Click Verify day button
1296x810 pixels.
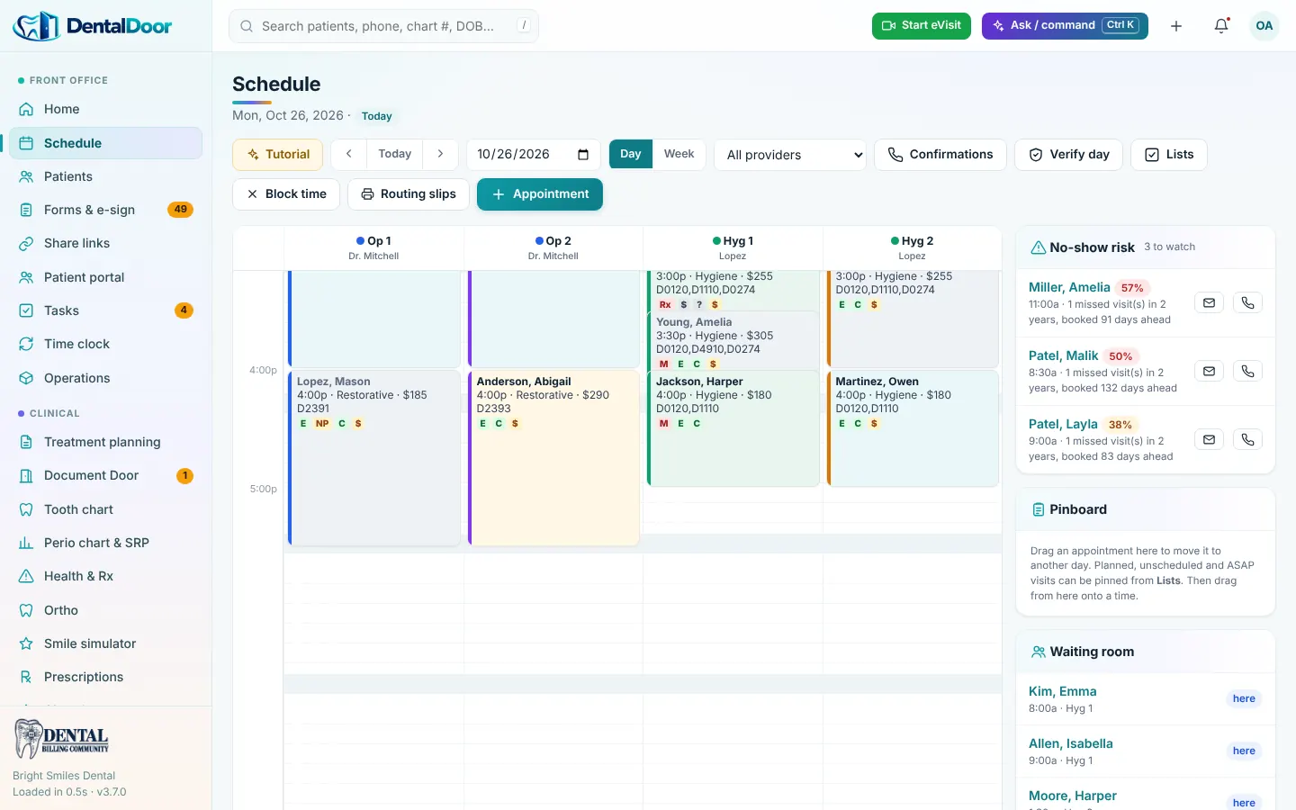click(1069, 155)
